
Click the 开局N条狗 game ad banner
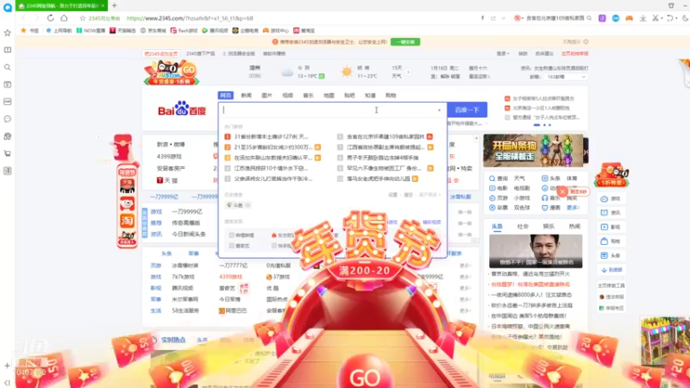tap(533, 150)
